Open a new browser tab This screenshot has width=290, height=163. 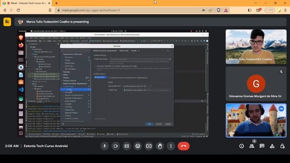click(x=56, y=3)
